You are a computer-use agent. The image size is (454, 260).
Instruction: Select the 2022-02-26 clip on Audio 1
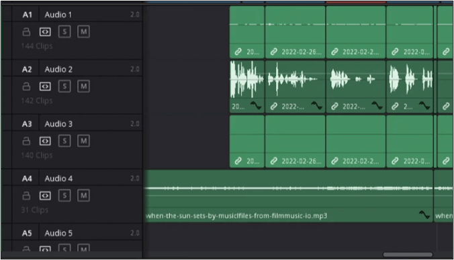(295, 32)
